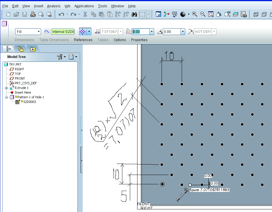
Task: Undo the last action
Action: pyautogui.click(x=61, y=14)
